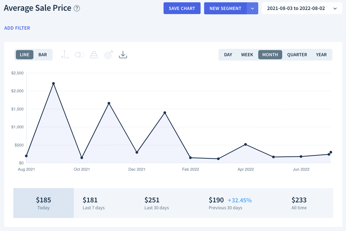The height and width of the screenshot is (231, 346).
Task: Click the Aug 2021 data point
Action: point(26,156)
